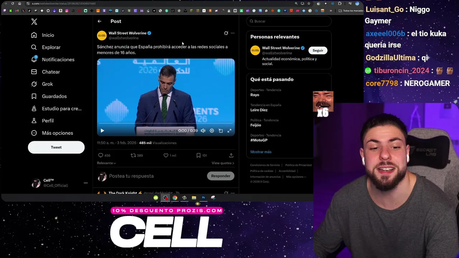459x258 pixels.
Task: Open Estudio para creadores item
Action: [56, 108]
